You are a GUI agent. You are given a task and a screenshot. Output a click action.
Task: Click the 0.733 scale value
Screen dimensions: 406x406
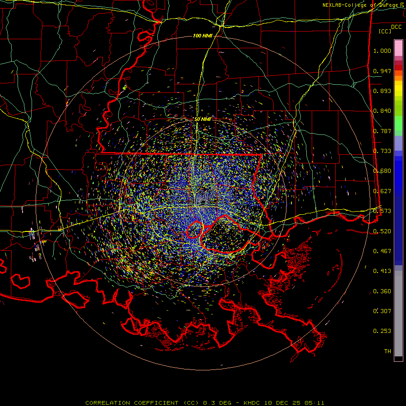click(x=382, y=151)
